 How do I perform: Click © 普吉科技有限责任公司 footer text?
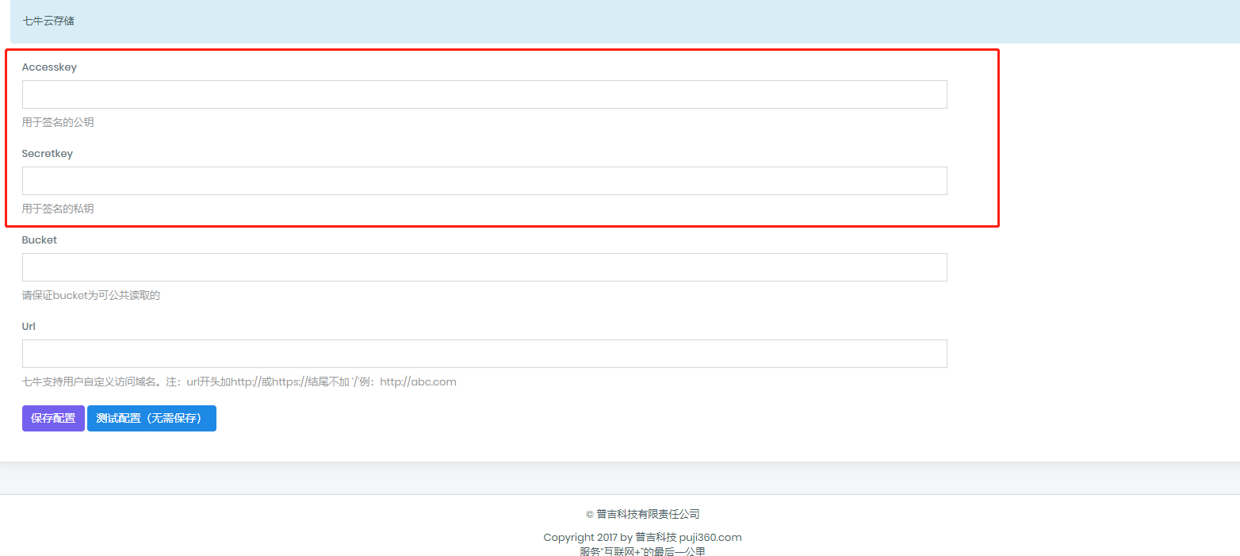coord(643,515)
